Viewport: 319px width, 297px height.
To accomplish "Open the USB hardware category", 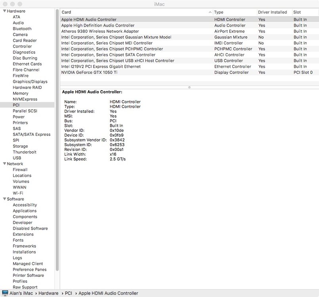I will tap(17, 158).
